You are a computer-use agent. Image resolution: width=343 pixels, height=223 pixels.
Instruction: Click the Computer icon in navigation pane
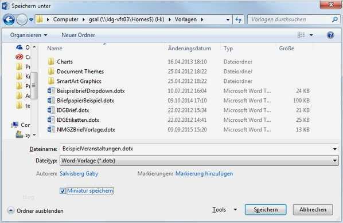click(14, 125)
